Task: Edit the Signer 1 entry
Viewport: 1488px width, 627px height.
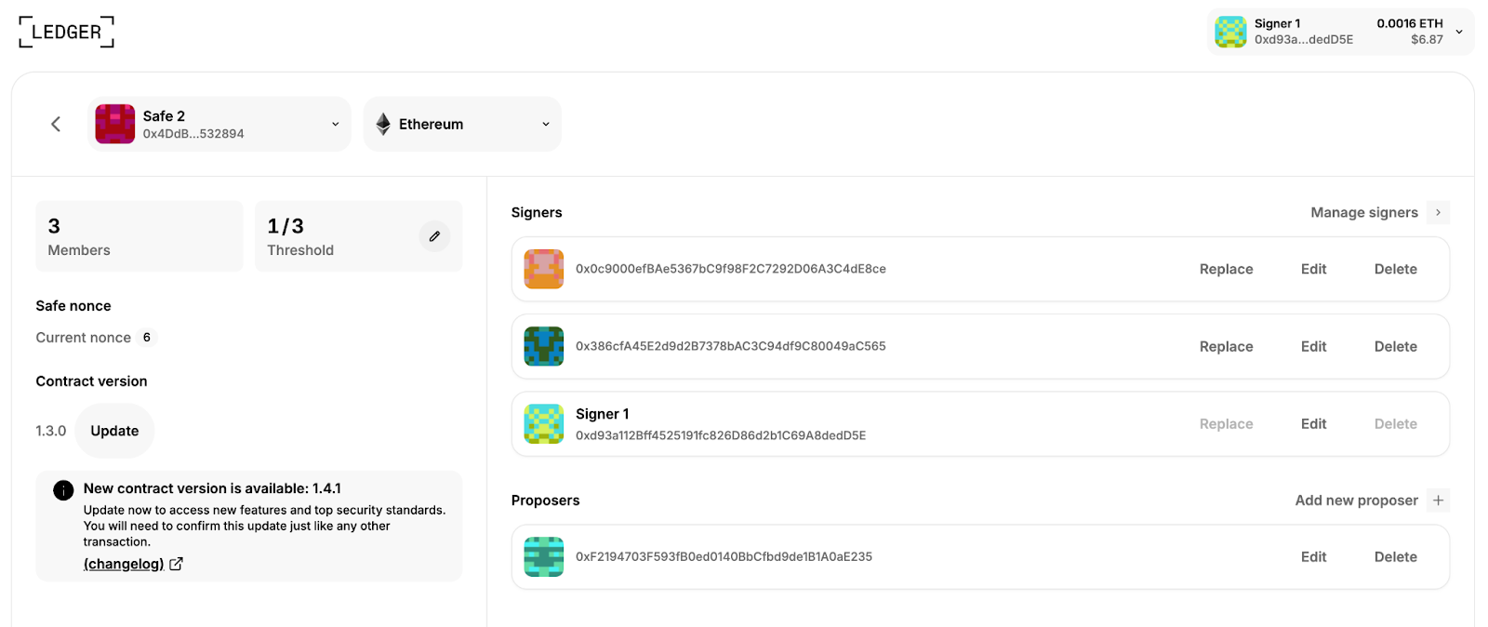Action: pos(1313,423)
